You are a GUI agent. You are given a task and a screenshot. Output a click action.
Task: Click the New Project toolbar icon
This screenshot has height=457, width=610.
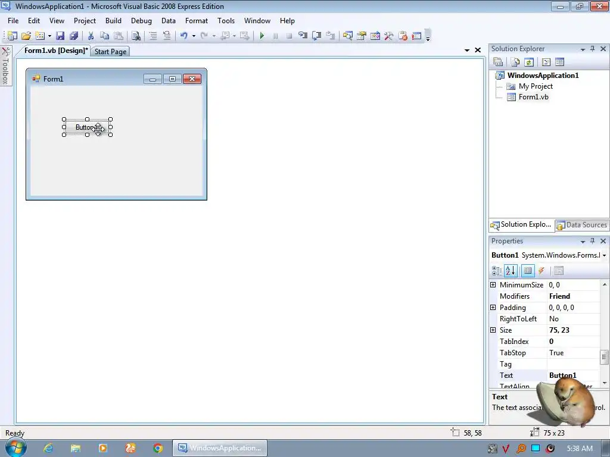[13, 36]
